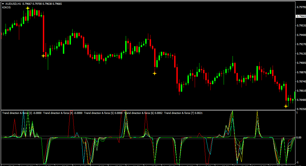Click the yellow star at the lowest price bottom-right
The height and width of the screenshot is (166, 306).
(x=286, y=106)
